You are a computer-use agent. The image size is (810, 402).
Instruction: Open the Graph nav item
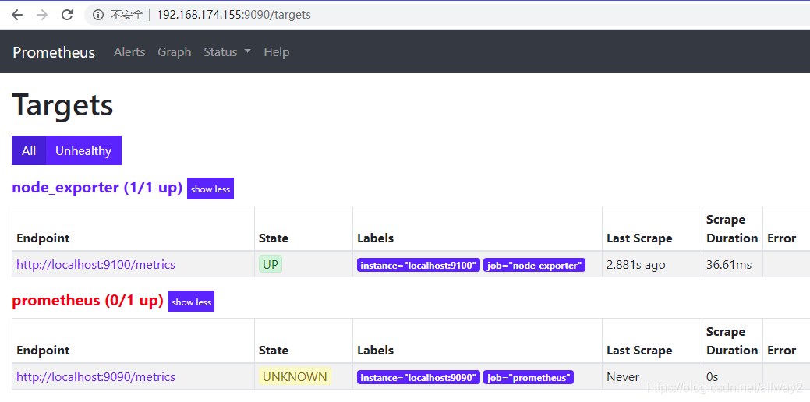coord(174,52)
